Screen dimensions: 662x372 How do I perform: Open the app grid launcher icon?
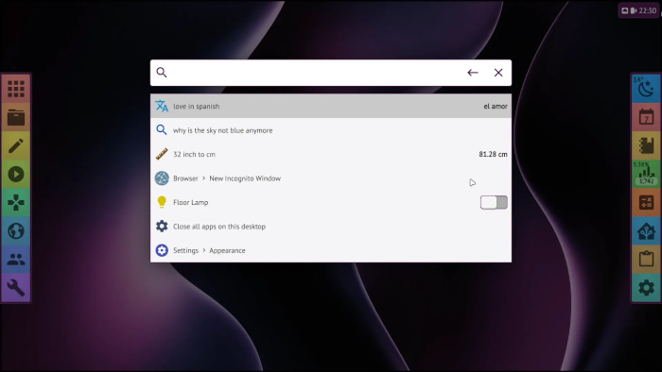[x=16, y=89]
